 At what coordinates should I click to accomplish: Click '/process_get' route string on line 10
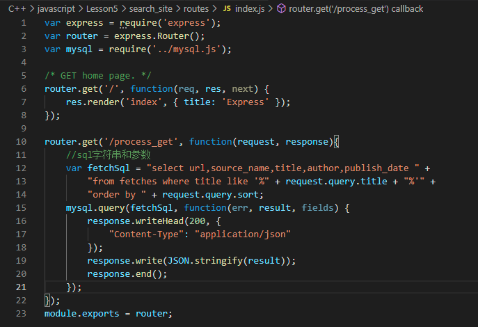(x=141, y=142)
